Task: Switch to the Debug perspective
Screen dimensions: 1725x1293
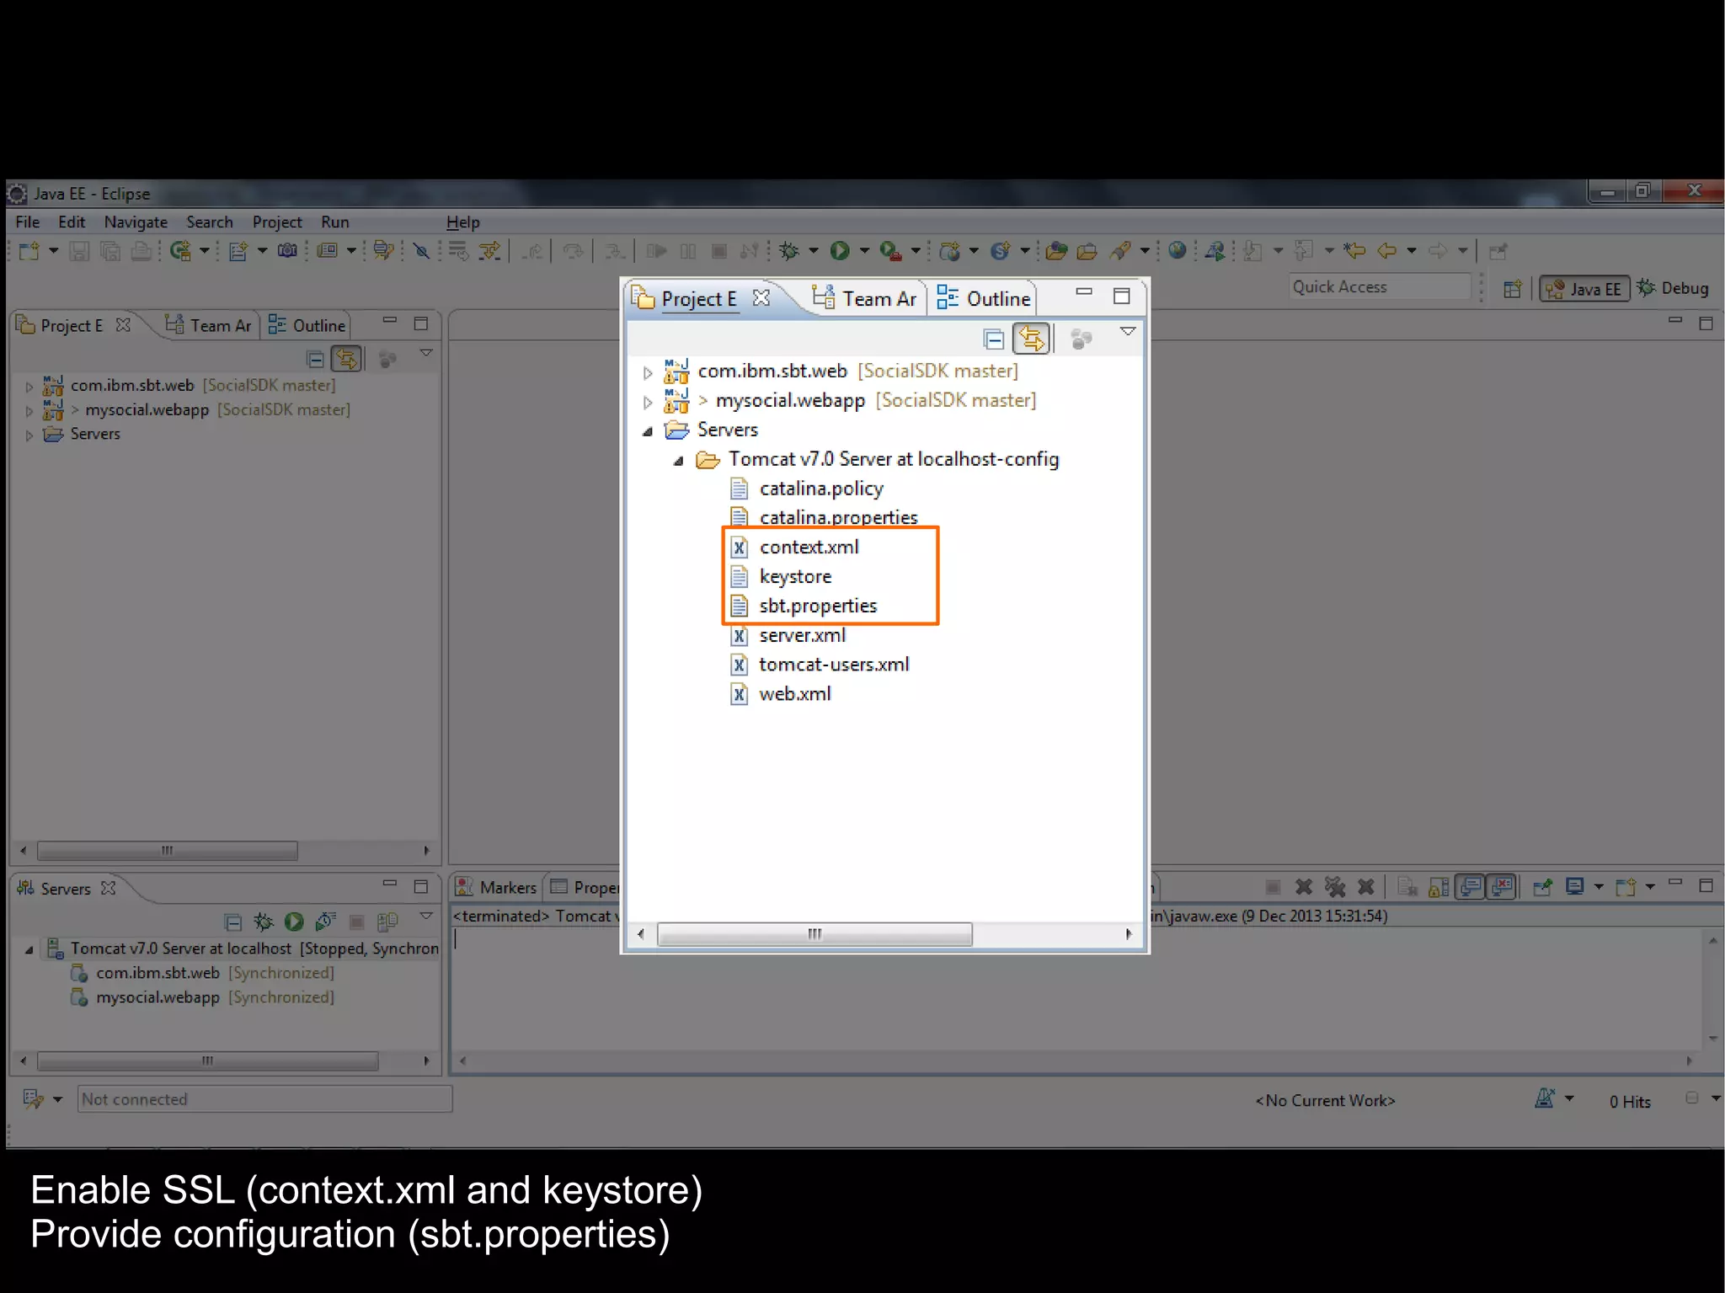Action: click(1673, 288)
